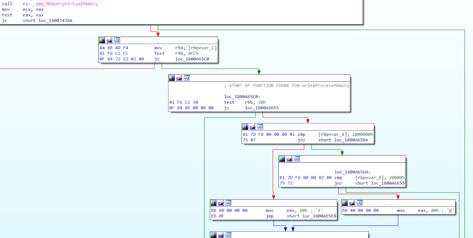
Task: Click the 'call' mnemonic in the top node
Action: (7, 4)
